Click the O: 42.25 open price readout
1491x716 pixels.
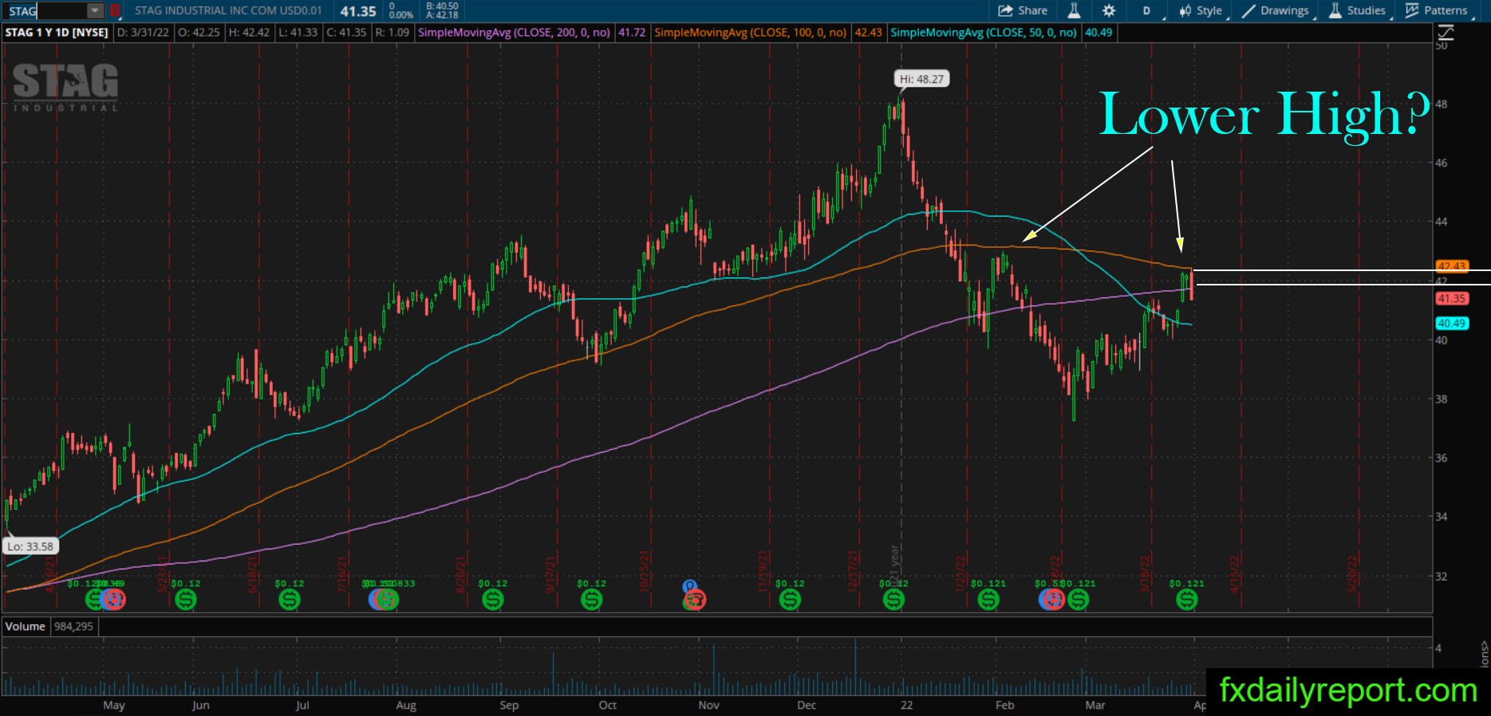[x=199, y=33]
